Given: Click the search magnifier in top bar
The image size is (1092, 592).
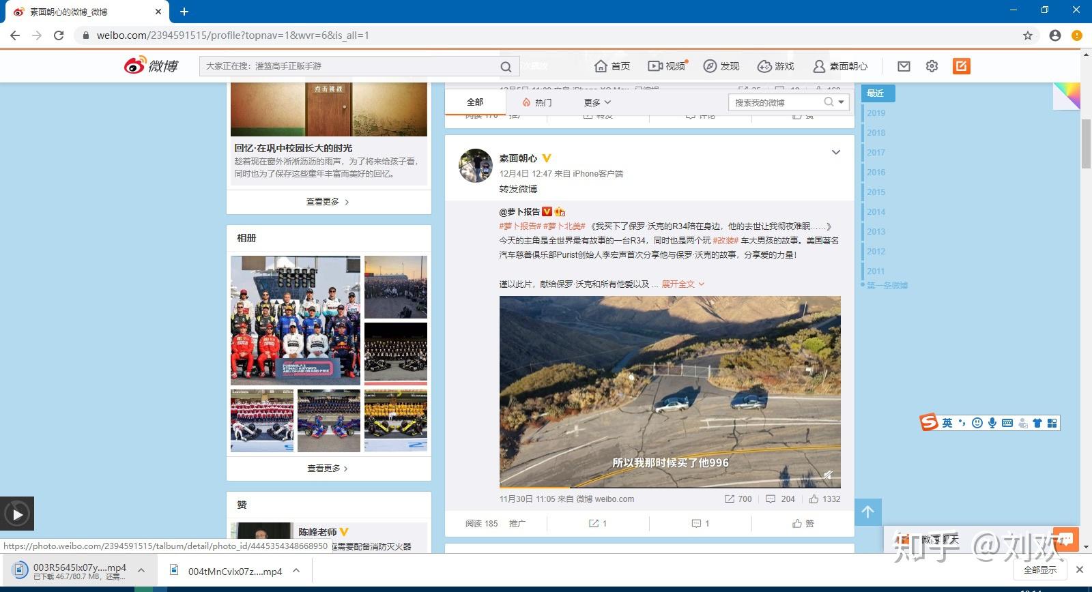Looking at the screenshot, I should point(506,66).
